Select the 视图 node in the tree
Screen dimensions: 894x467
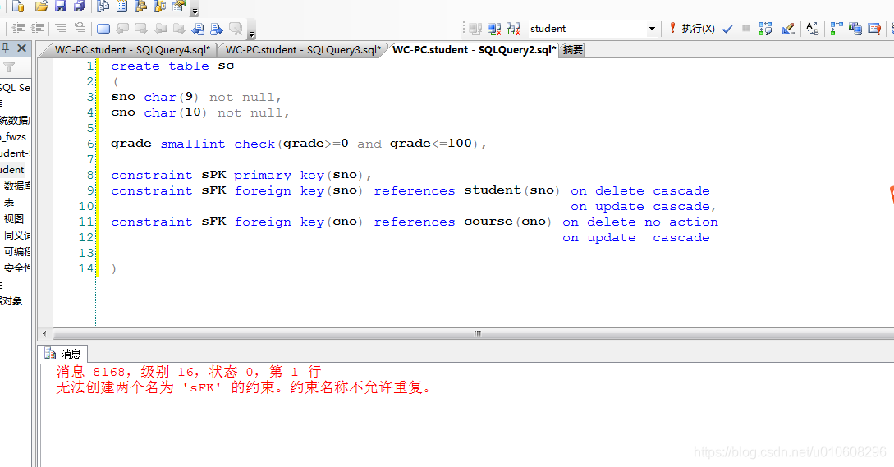14,219
